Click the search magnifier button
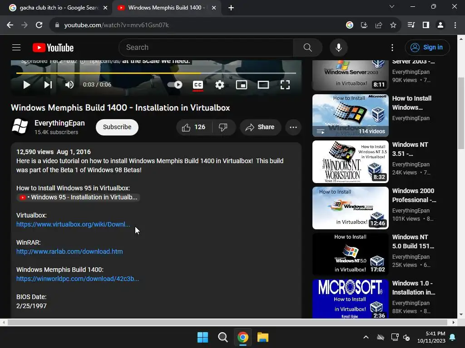 (307, 47)
